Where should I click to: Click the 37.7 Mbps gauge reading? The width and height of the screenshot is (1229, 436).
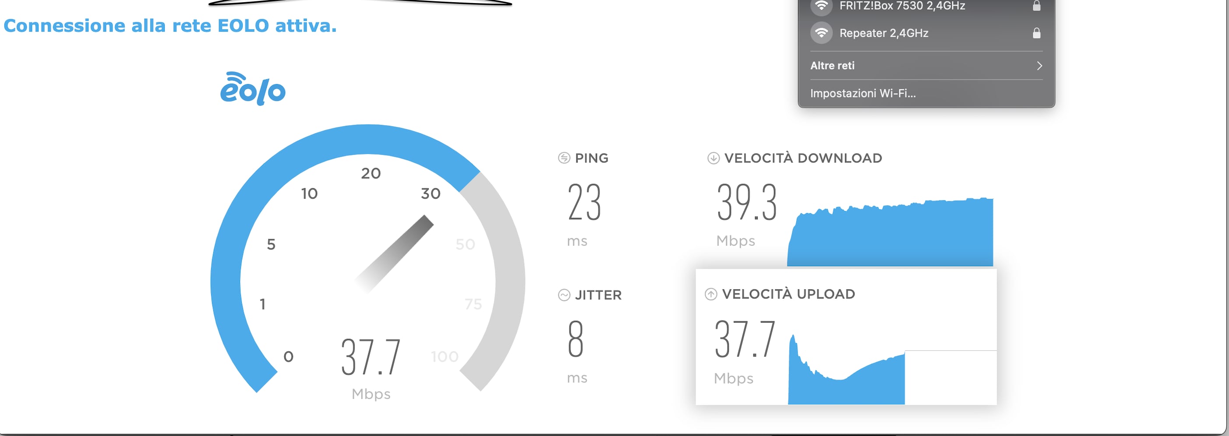pos(371,368)
